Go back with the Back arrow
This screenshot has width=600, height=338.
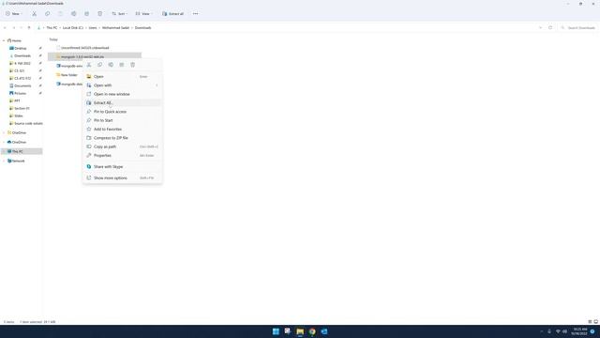(x=5, y=28)
